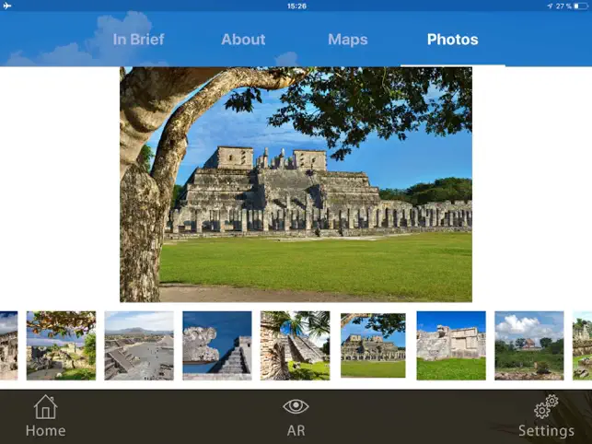Switch to the About tab

click(243, 40)
